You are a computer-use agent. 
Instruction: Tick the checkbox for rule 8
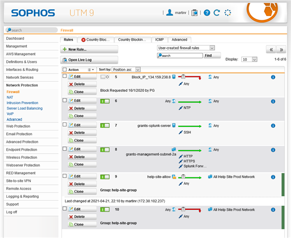tap(64, 149)
